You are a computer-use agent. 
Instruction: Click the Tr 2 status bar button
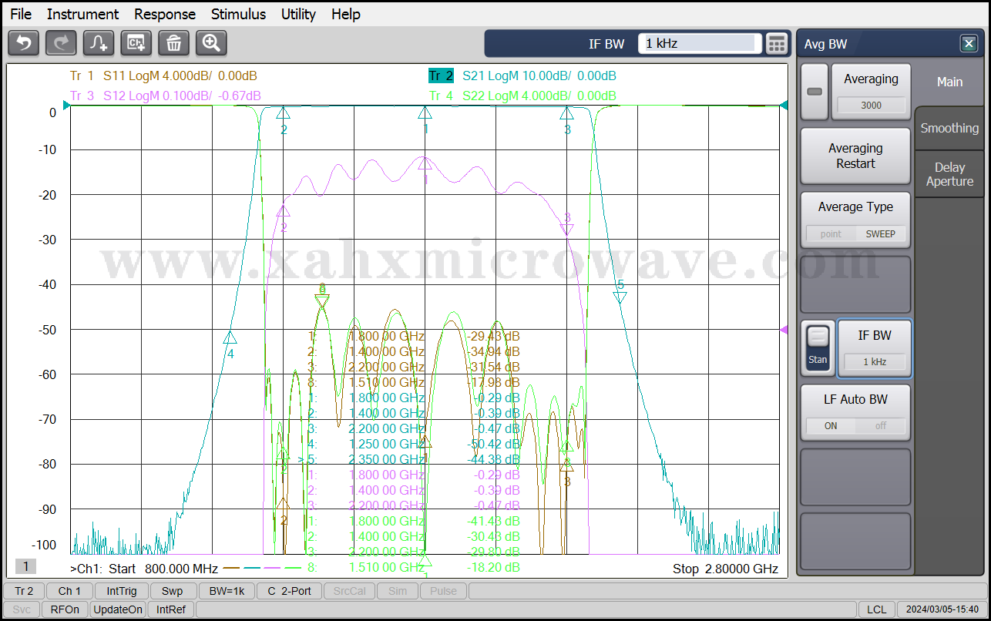(25, 591)
